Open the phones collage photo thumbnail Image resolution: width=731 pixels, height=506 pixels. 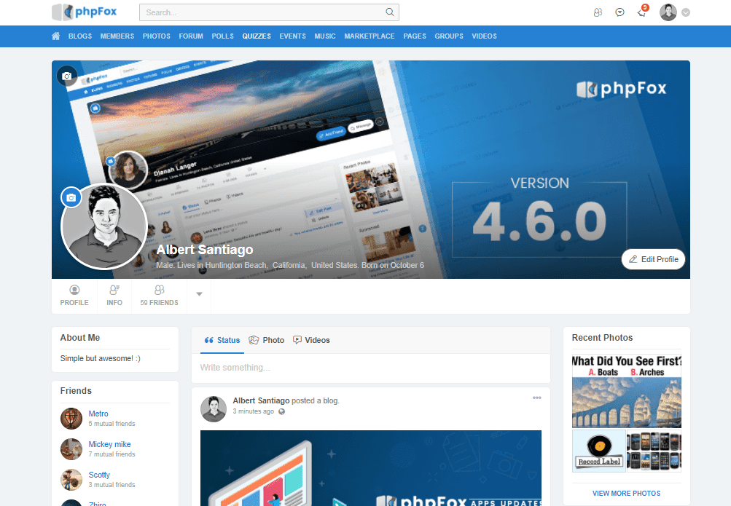coord(654,451)
